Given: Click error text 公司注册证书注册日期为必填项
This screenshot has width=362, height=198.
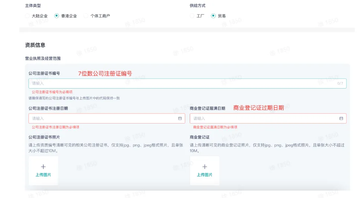Looking at the screenshot, I should pos(55,127).
